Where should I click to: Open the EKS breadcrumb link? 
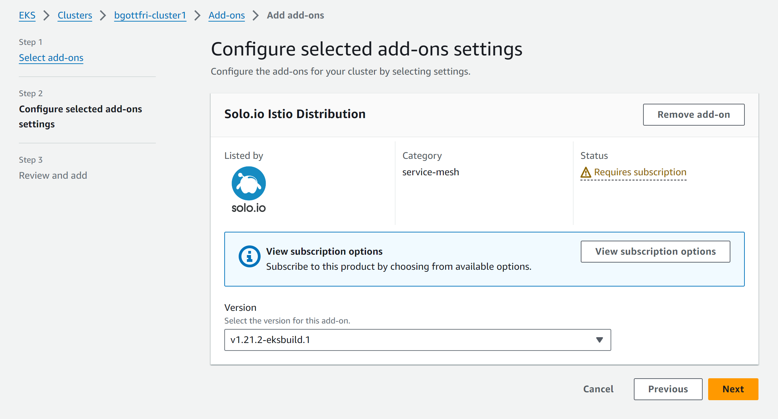point(27,15)
